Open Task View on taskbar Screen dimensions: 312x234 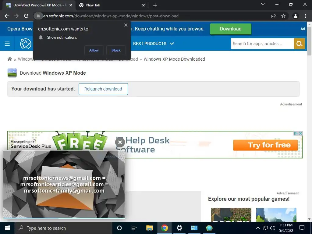pyautogui.click(x=134, y=228)
